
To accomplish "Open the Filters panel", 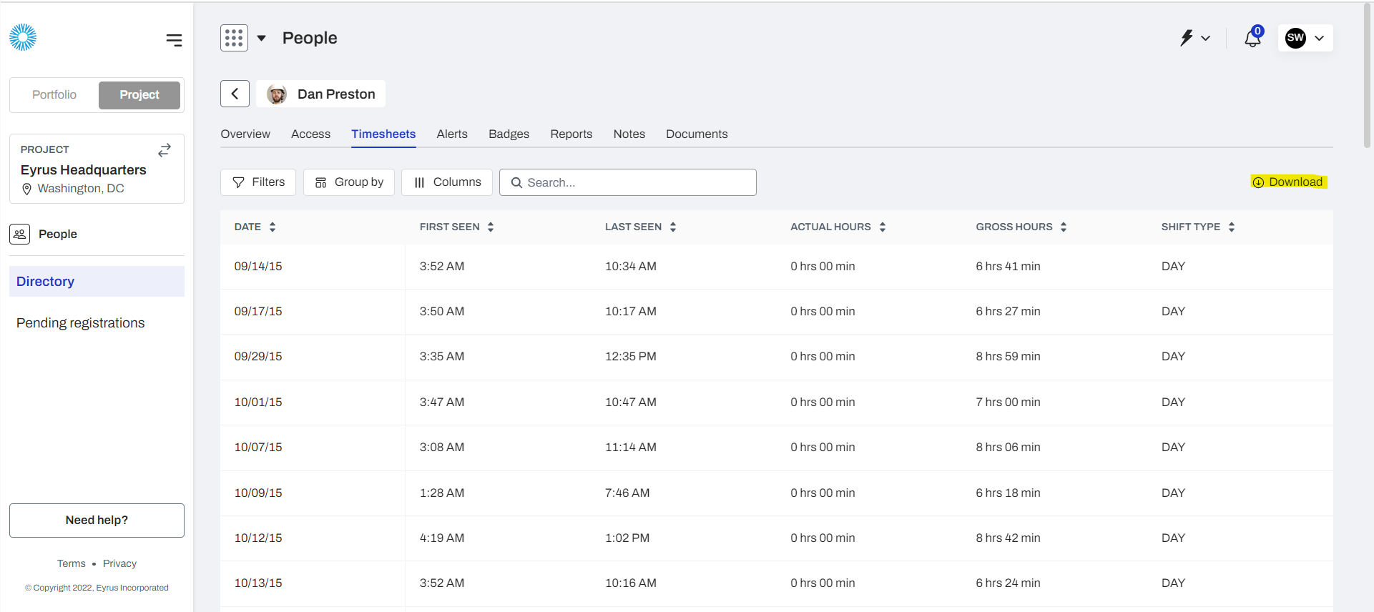I will tap(258, 182).
